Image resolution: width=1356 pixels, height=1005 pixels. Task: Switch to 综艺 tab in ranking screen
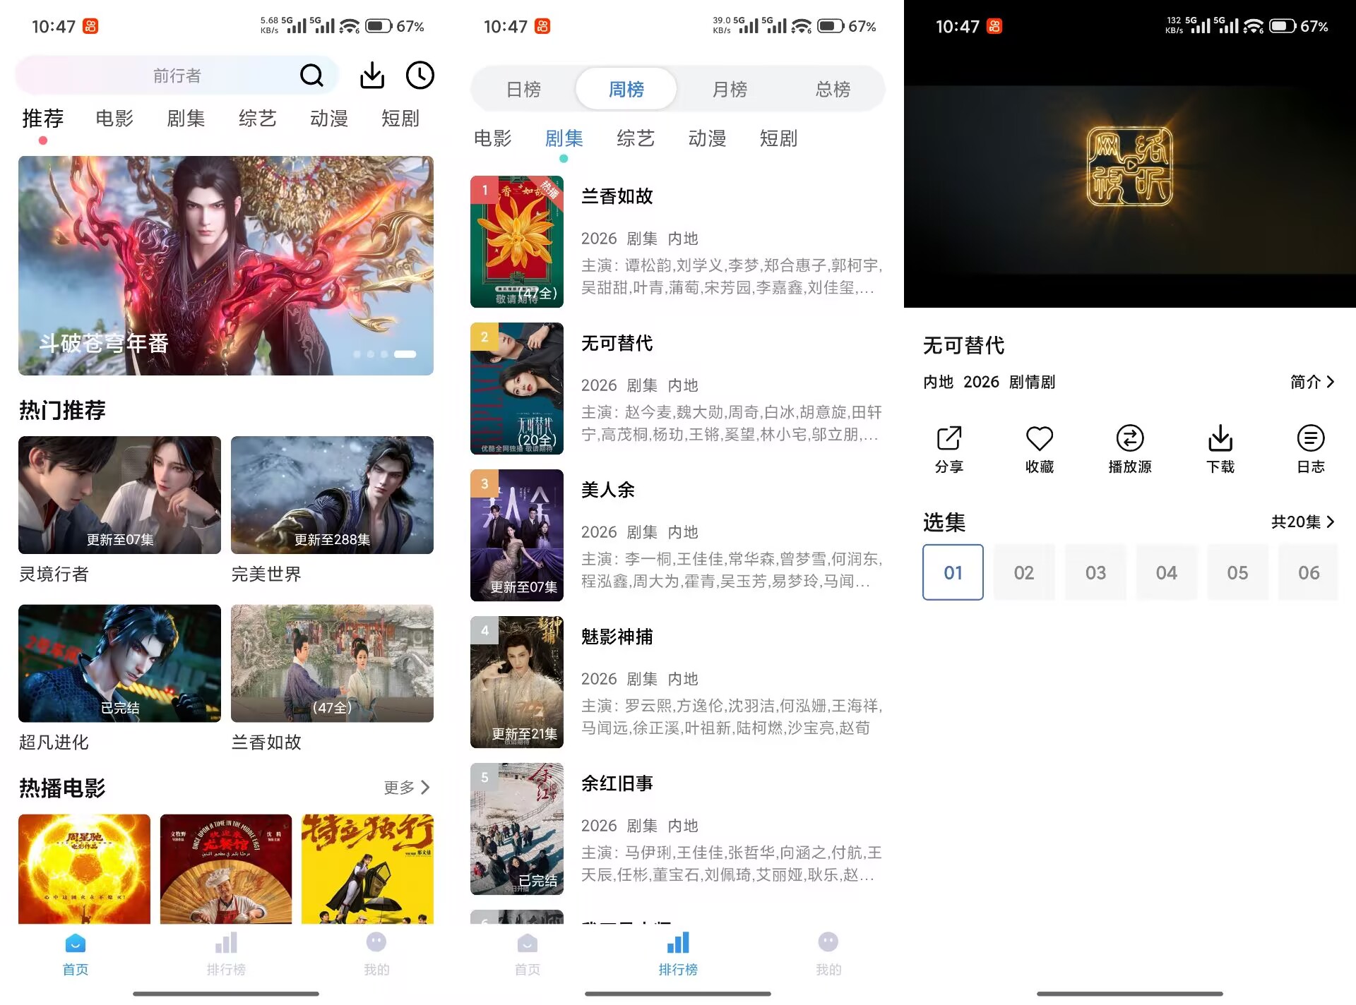636,138
